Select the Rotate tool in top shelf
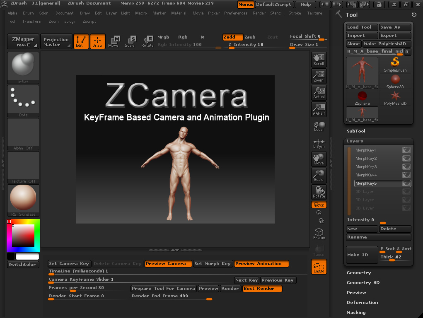This screenshot has width=423, height=318. point(147,41)
